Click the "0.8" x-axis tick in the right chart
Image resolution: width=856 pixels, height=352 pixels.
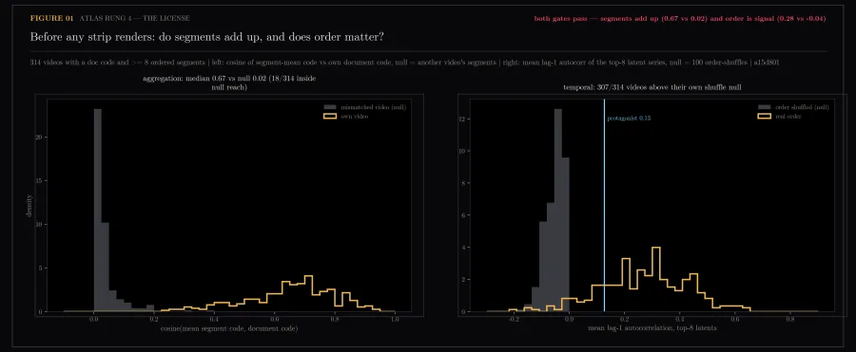pyautogui.click(x=789, y=320)
